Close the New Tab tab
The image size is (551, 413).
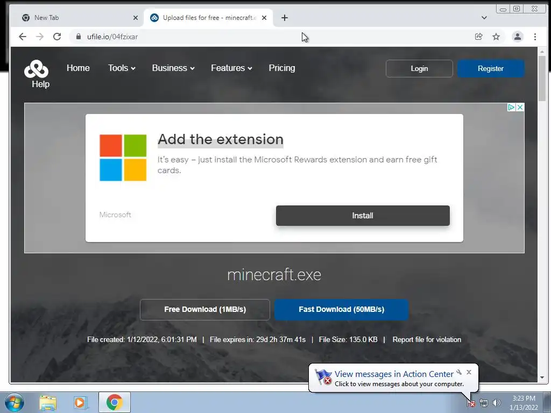pos(135,18)
